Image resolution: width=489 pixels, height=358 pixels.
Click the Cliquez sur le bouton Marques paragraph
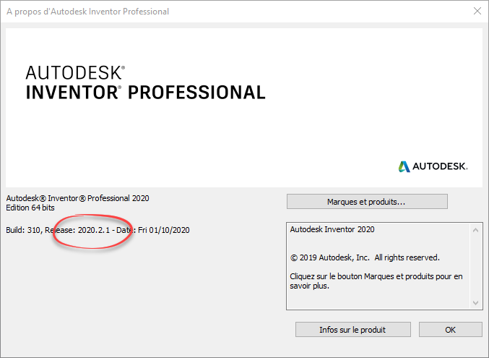point(376,281)
